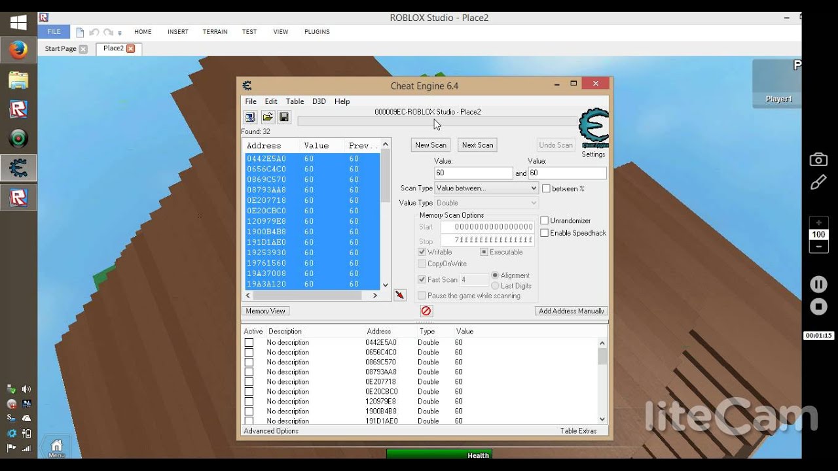Toggle the Writable checkbox
This screenshot has width=838, height=471.
click(422, 252)
